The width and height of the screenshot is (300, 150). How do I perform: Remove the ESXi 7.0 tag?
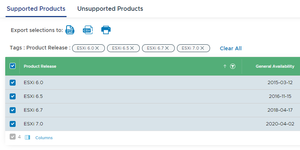[202, 48]
